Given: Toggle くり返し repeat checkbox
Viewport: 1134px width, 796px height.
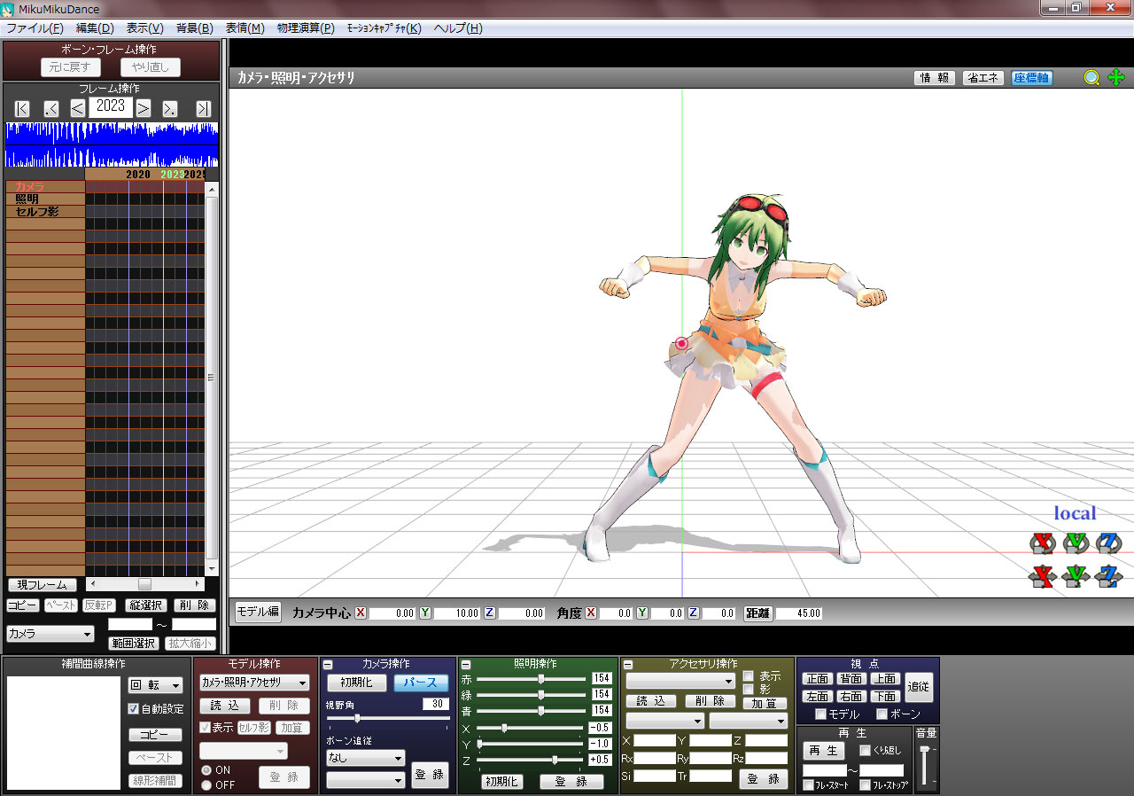Looking at the screenshot, I should pos(866,751).
